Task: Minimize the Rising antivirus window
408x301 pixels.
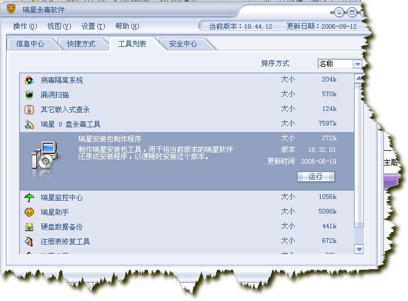Action: 339,12
